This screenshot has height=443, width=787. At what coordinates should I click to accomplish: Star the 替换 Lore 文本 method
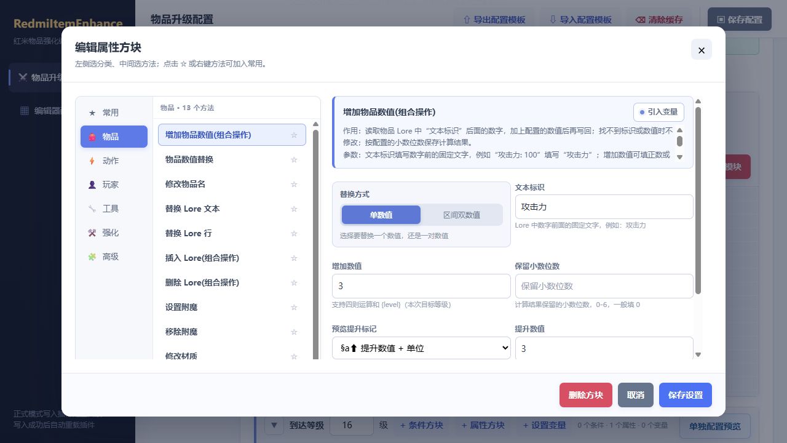[294, 209]
